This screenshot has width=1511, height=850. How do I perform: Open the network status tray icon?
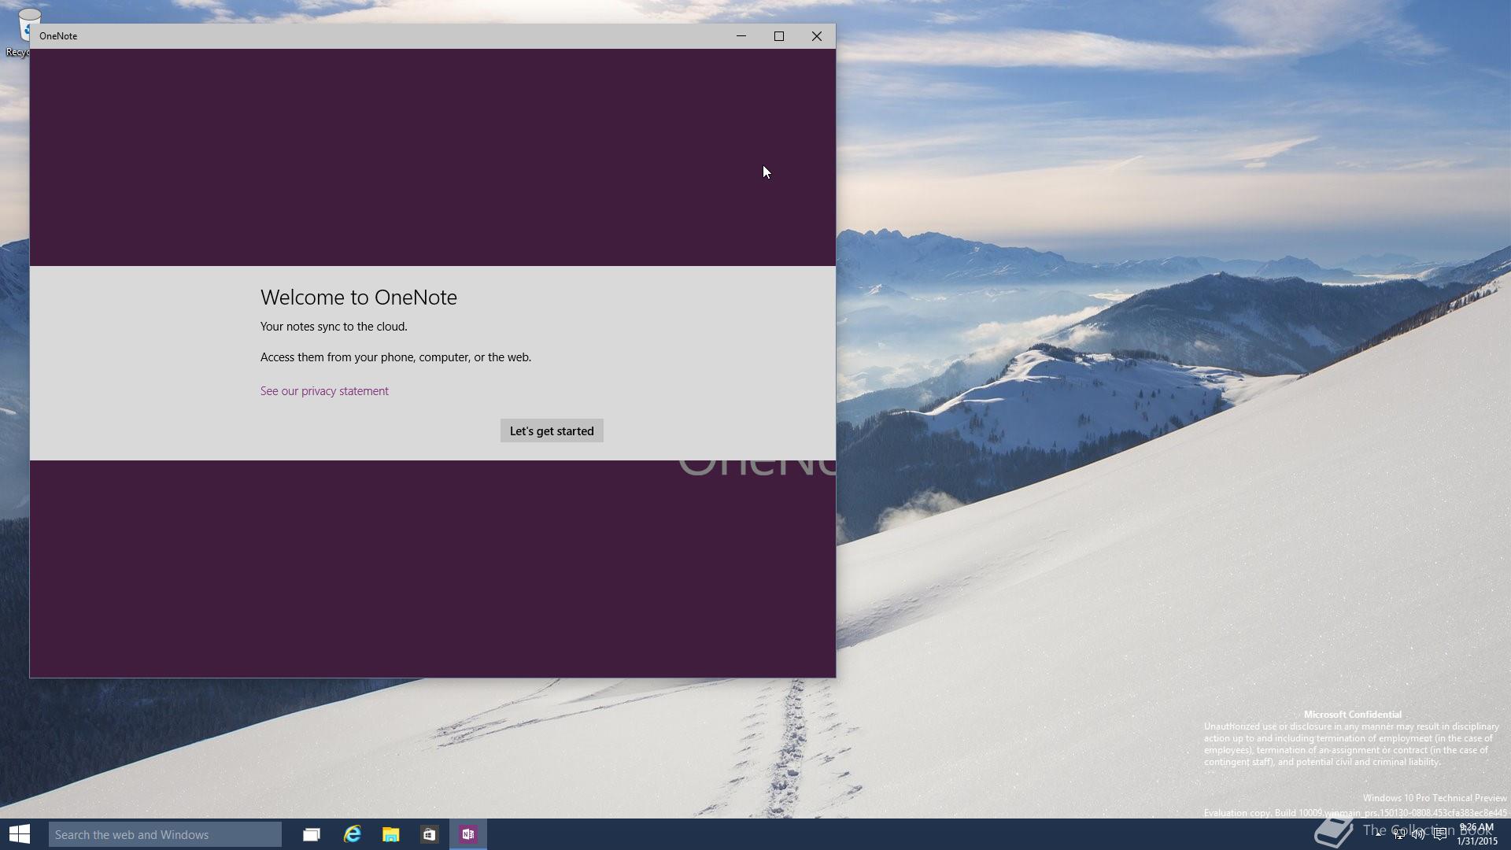click(x=1399, y=834)
